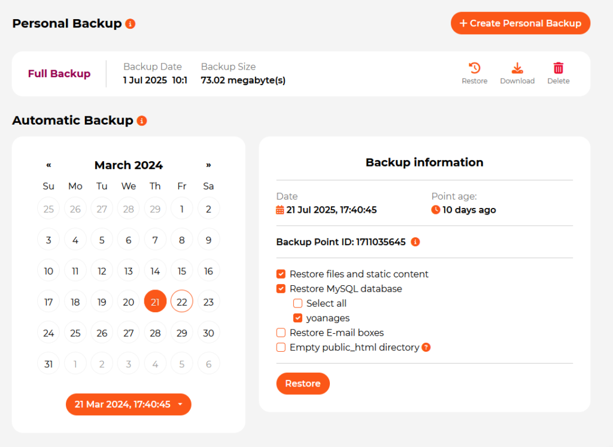Check the Select all databases option
This screenshot has width=613, height=447.
pyautogui.click(x=298, y=303)
